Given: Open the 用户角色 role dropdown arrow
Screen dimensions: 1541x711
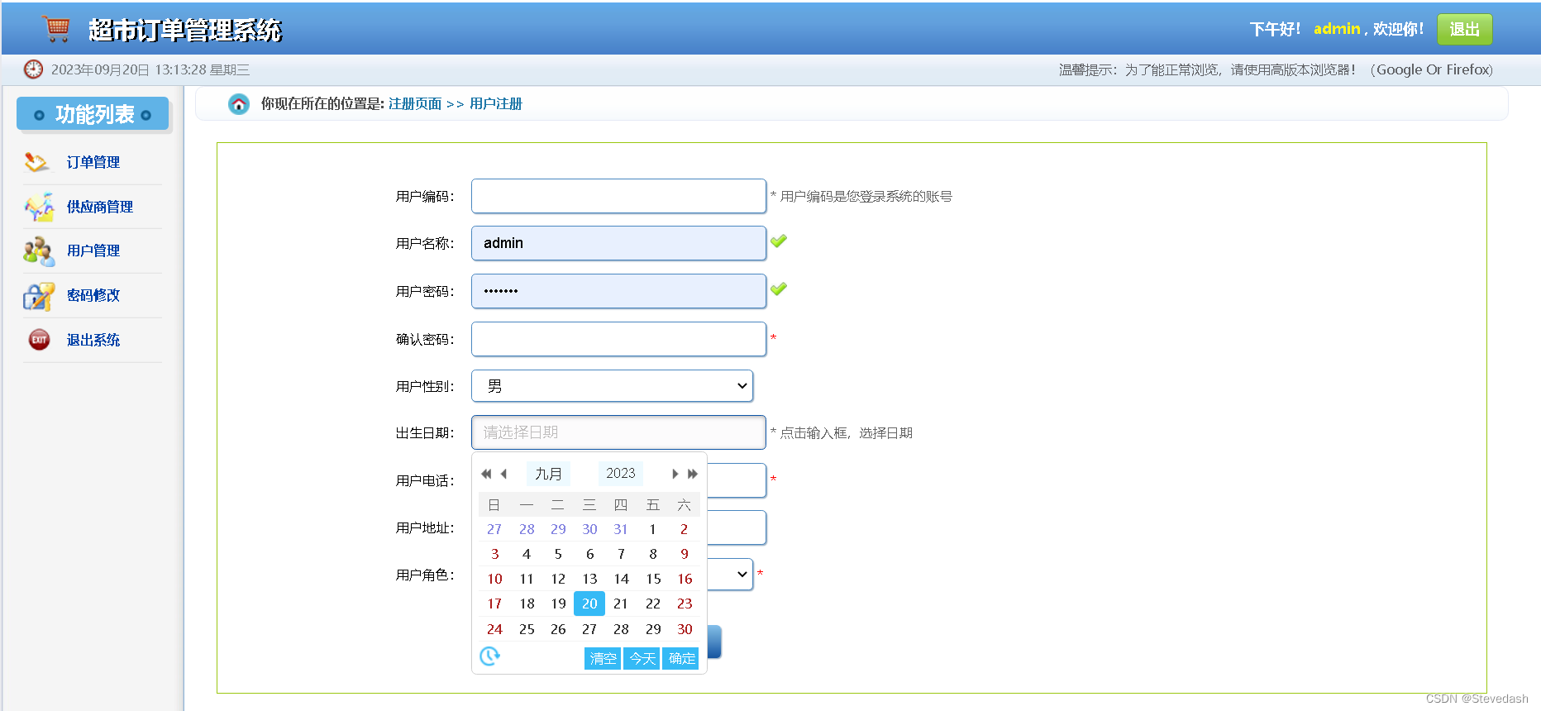Looking at the screenshot, I should pyautogui.click(x=742, y=575).
